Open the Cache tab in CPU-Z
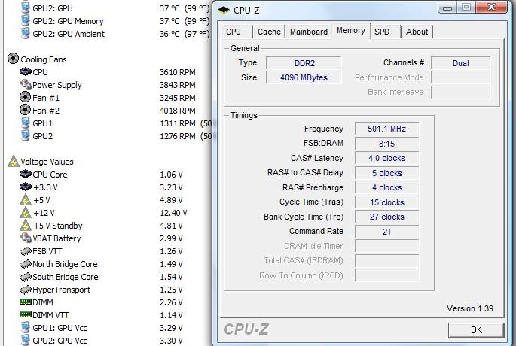 [269, 32]
